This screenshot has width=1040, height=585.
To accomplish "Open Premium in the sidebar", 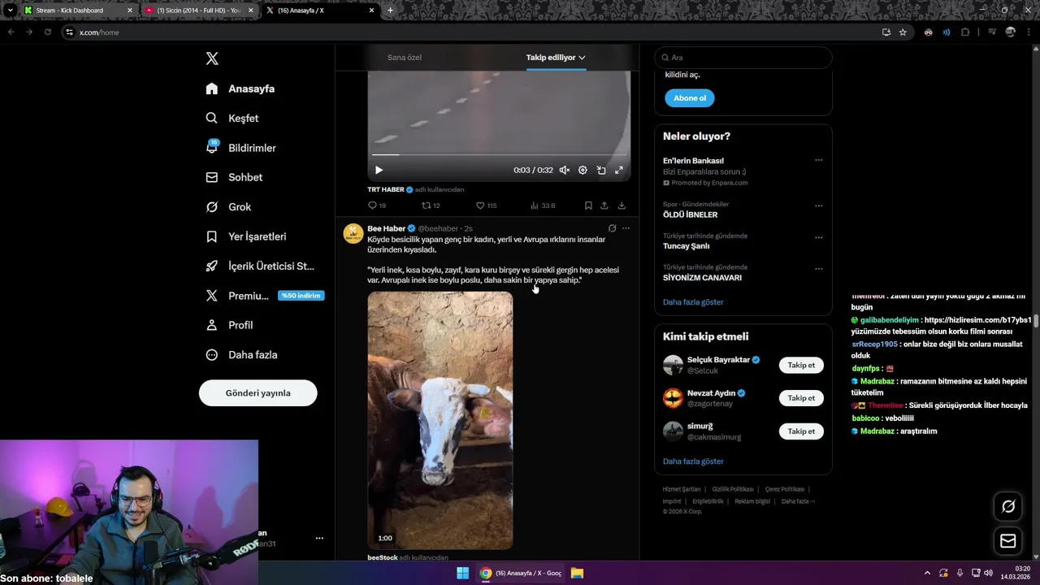I will click(264, 296).
